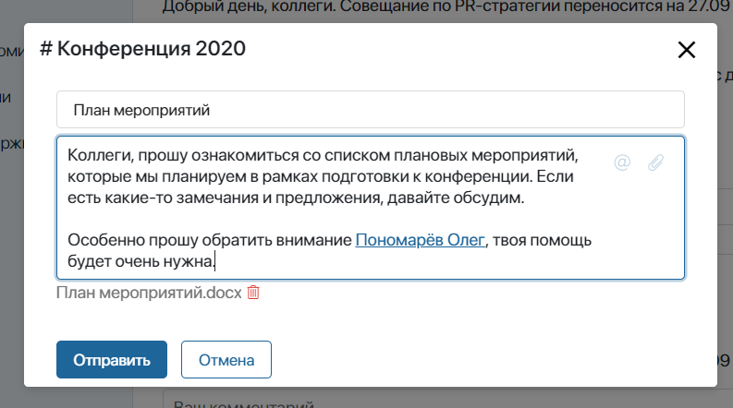Delete attached file with red trash icon
The image size is (733, 408).
pos(253,293)
